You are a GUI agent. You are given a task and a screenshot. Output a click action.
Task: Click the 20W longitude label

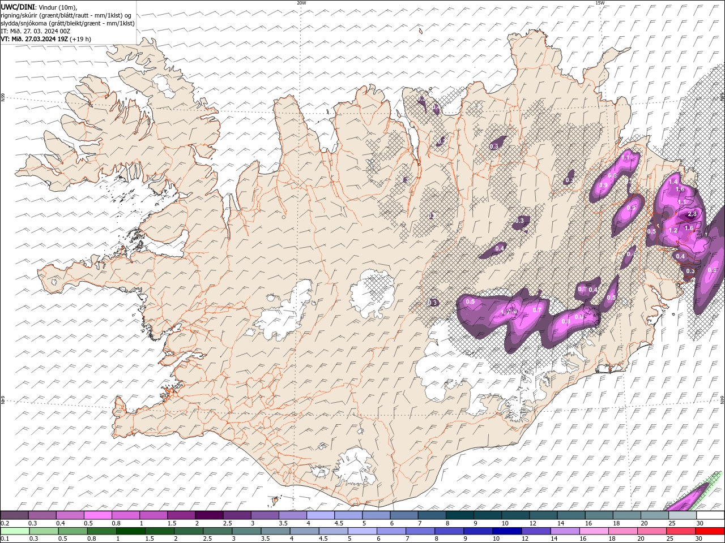point(301,3)
